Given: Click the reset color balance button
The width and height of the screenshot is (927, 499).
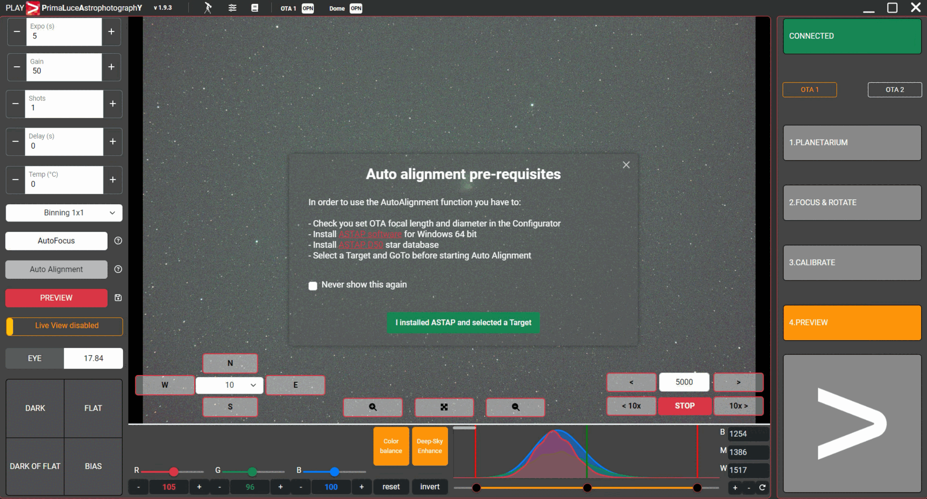Looking at the screenshot, I should (391, 487).
